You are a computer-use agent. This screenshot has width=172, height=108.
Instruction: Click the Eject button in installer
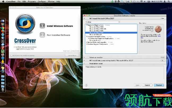pos(138,85)
